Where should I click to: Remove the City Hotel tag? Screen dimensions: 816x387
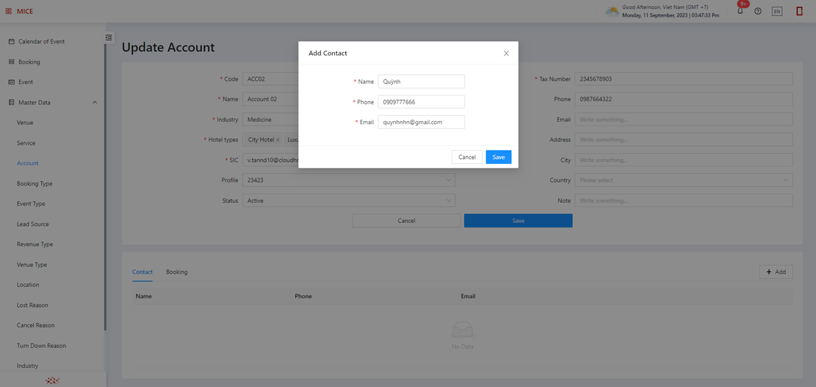point(278,140)
